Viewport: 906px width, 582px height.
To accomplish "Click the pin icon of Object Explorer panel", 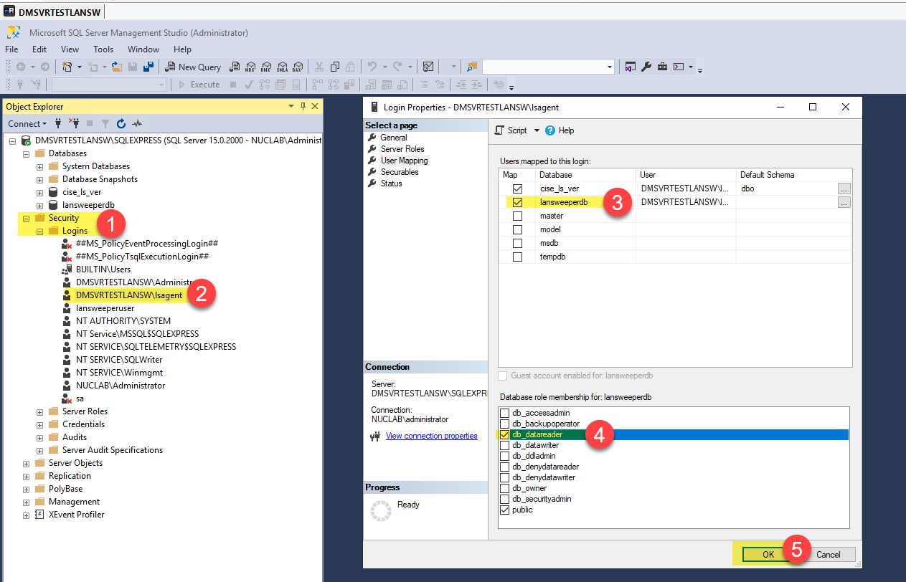I will 303,106.
